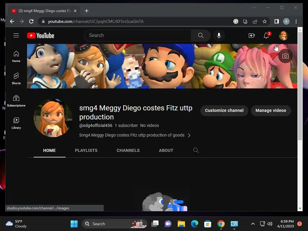
Task: Open the Chat app on the taskbar
Action: pos(168,224)
